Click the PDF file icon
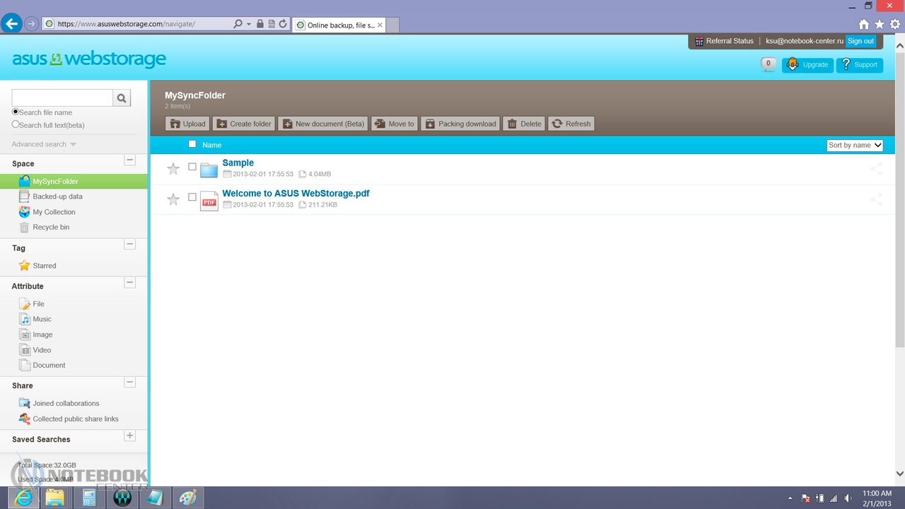Viewport: 905px width, 509px height. pos(209,201)
